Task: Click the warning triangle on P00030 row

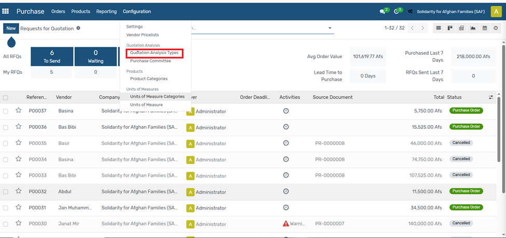Action: 285,223
